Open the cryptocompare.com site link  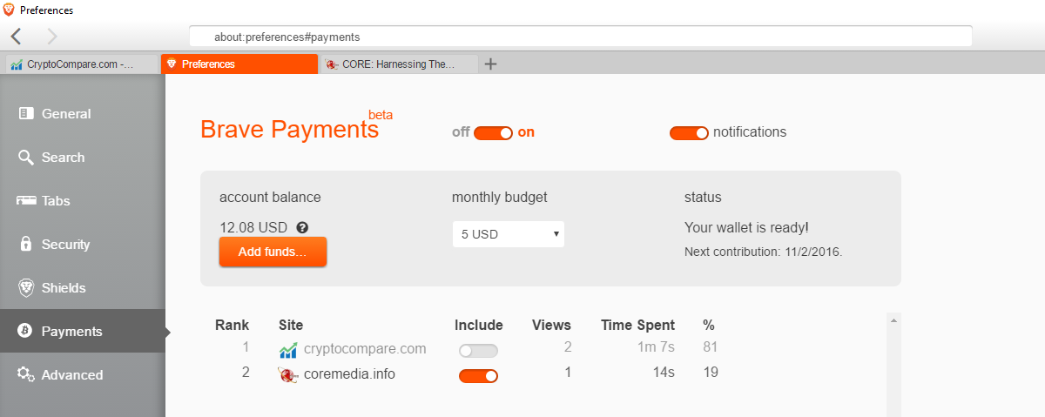pos(365,349)
